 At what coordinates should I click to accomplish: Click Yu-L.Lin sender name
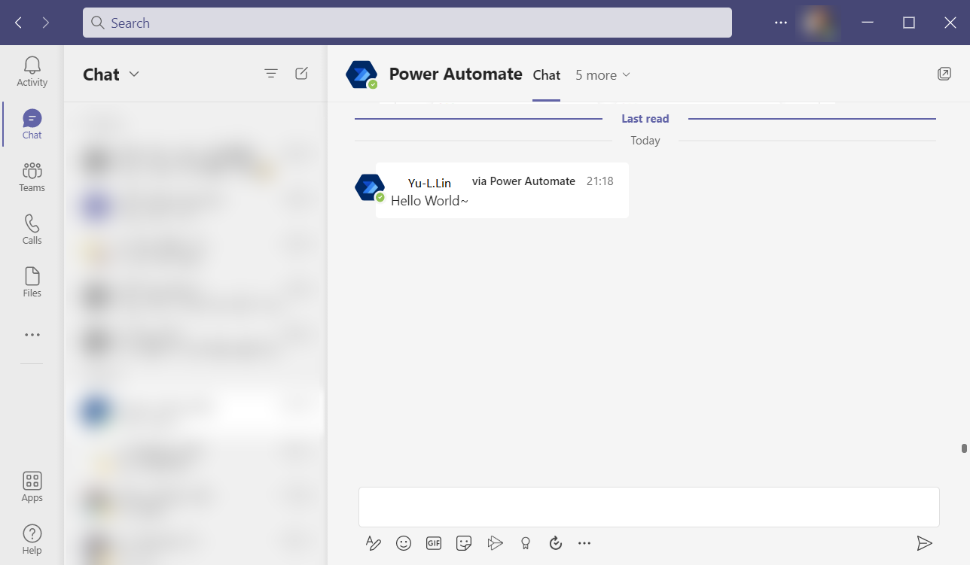[429, 183]
